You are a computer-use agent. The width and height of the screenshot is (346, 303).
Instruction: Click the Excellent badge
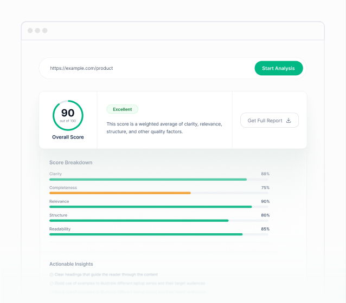tap(122, 109)
